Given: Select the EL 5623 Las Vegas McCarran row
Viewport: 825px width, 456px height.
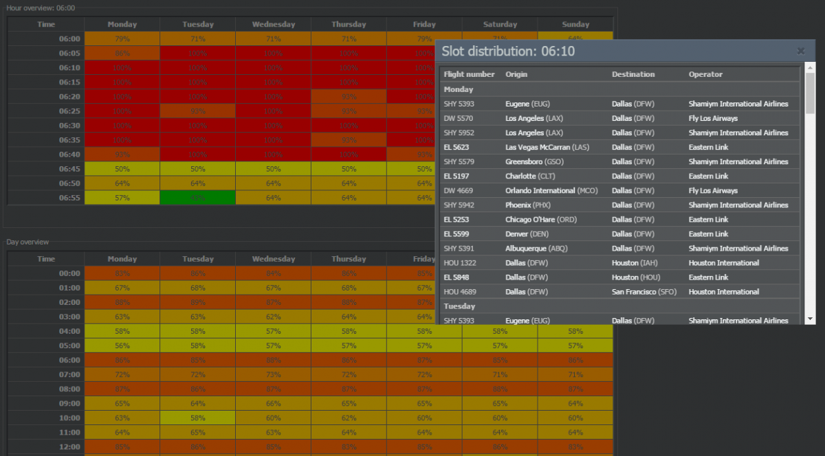Looking at the screenshot, I should click(x=619, y=147).
